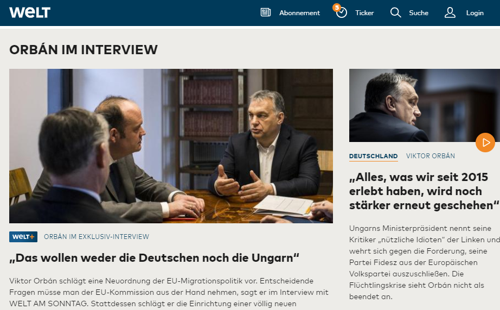
Task: Click the WELT logo in header
Action: [30, 12]
